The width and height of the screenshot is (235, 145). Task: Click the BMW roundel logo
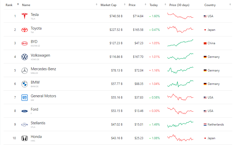[x=24, y=84]
